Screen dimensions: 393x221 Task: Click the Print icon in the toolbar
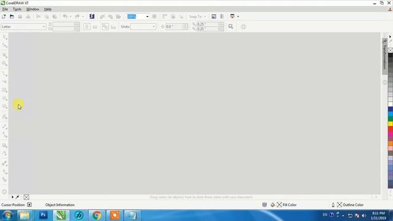tap(28, 17)
